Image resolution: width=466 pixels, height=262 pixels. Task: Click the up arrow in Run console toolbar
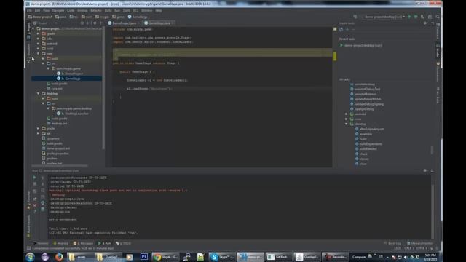click(x=42, y=178)
